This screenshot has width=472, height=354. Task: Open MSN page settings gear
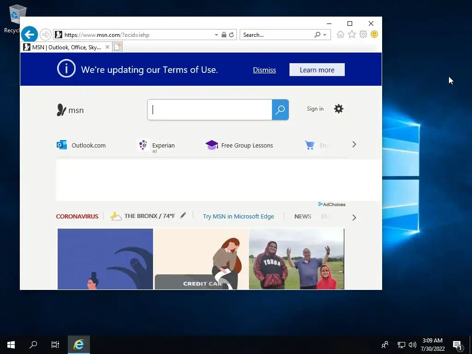(x=339, y=109)
